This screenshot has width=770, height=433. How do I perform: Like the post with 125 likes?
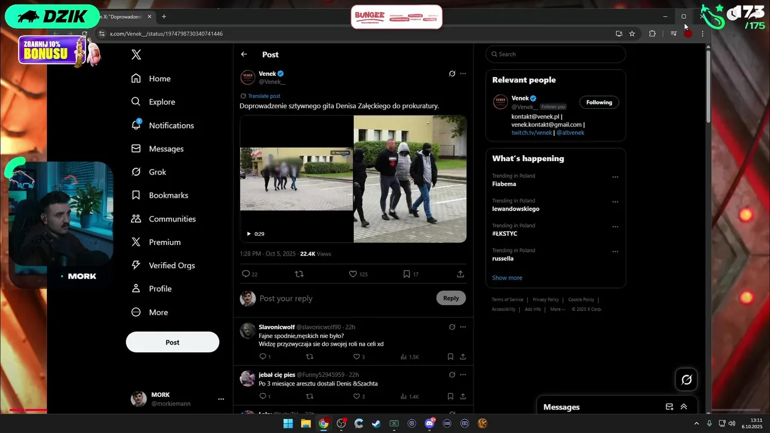pos(353,274)
